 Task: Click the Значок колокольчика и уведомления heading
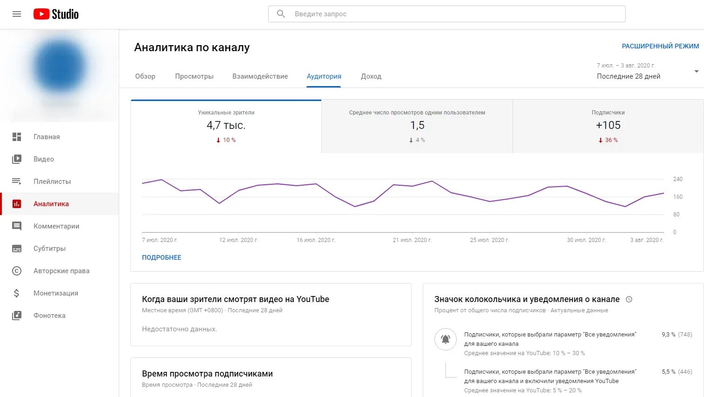click(527, 299)
